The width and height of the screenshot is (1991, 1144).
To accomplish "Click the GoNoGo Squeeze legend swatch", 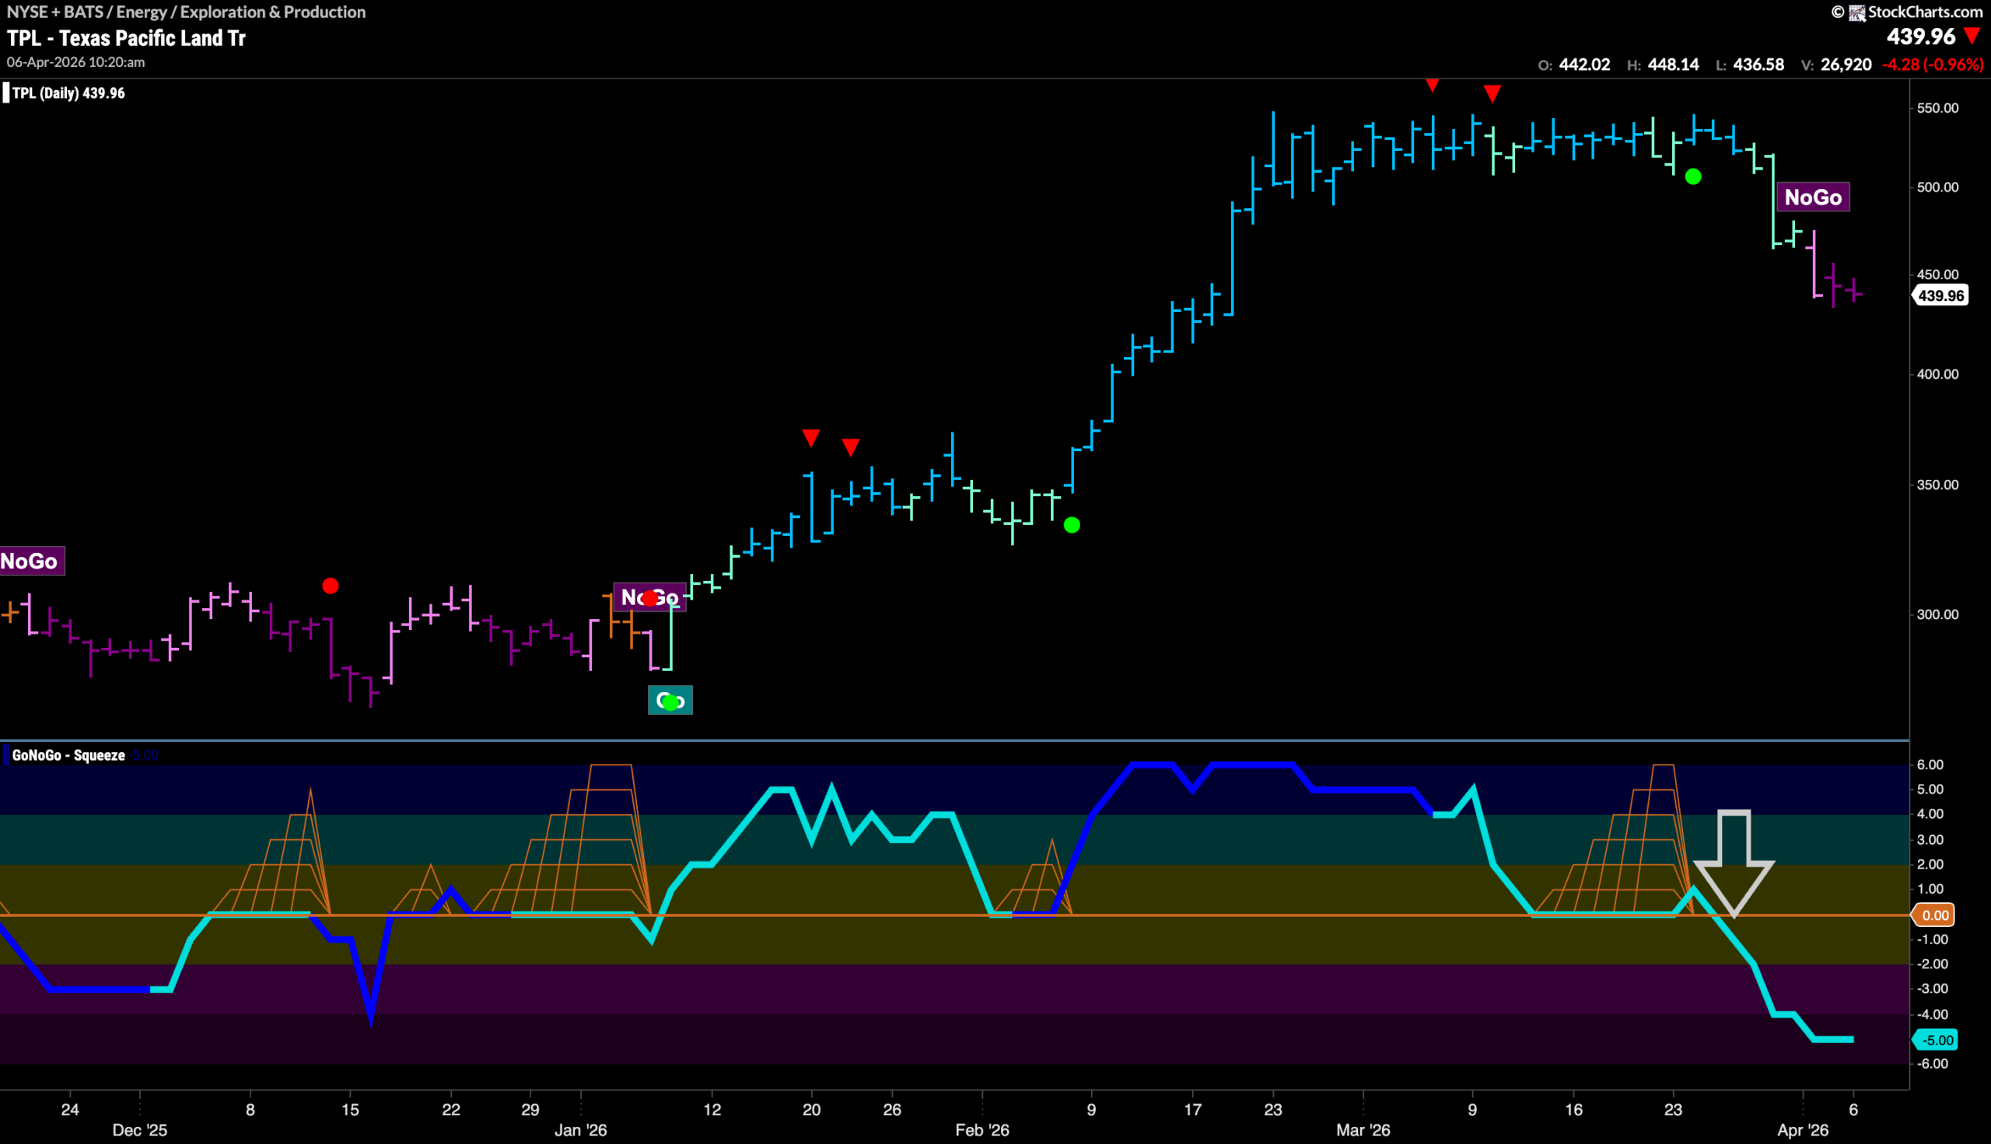I will (6, 755).
